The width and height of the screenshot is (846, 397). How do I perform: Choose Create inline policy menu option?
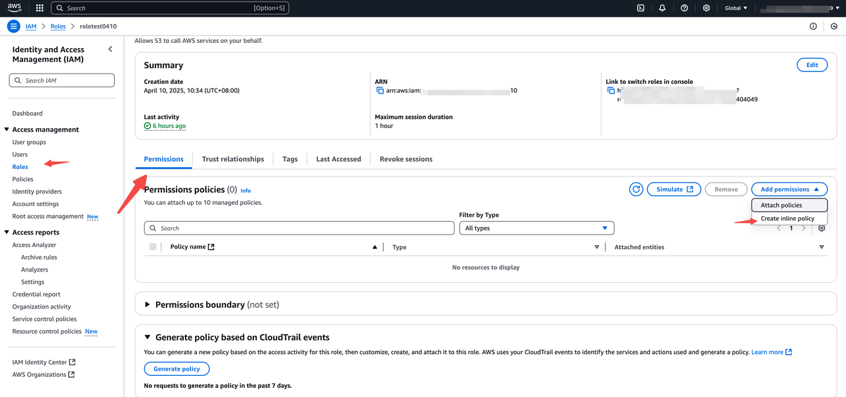[x=787, y=219]
